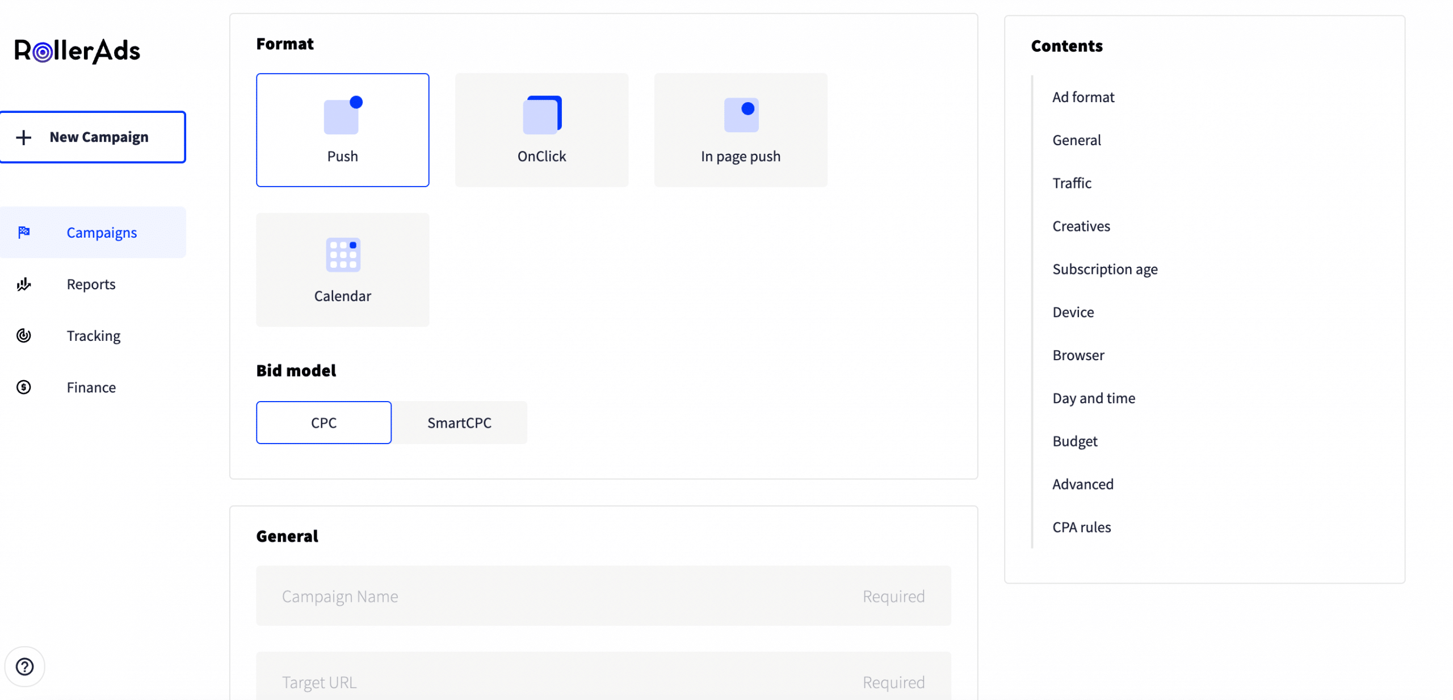Image resolution: width=1453 pixels, height=700 pixels.
Task: Jump to Subscription age section
Action: click(1105, 269)
